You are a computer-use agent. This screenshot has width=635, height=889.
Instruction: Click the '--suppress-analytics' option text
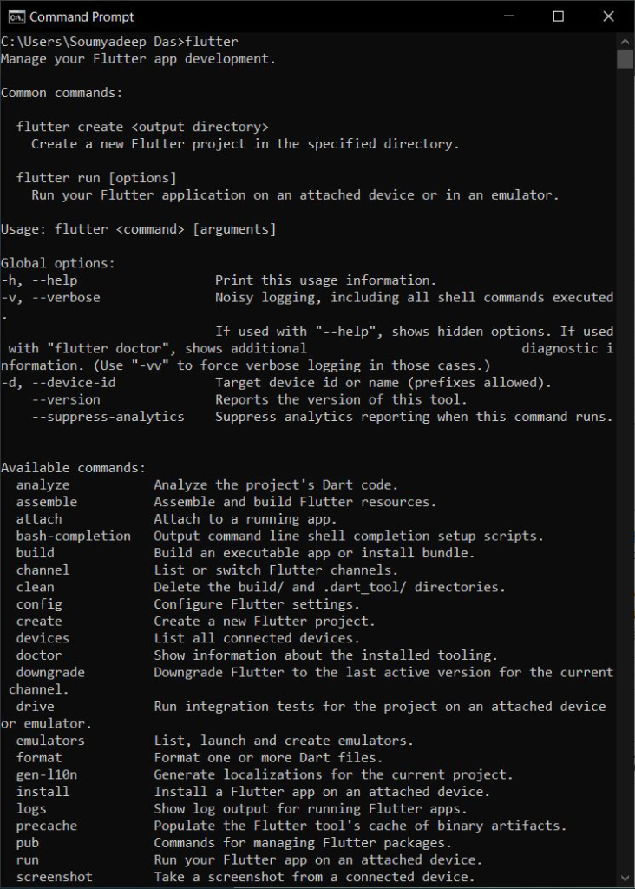click(108, 417)
